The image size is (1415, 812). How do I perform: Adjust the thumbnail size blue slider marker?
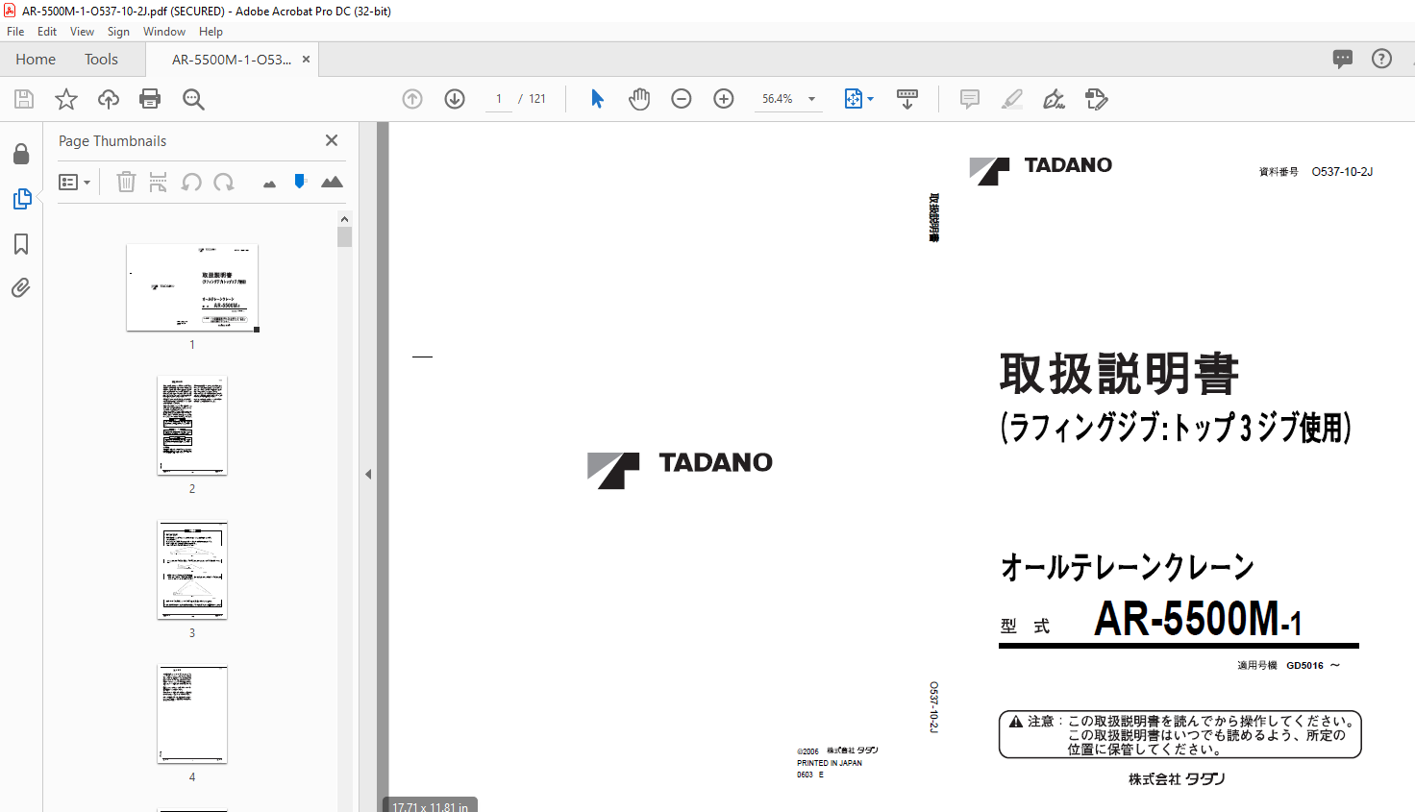tap(300, 181)
